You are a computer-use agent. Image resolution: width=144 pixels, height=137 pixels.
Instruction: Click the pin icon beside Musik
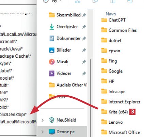coord(84,62)
